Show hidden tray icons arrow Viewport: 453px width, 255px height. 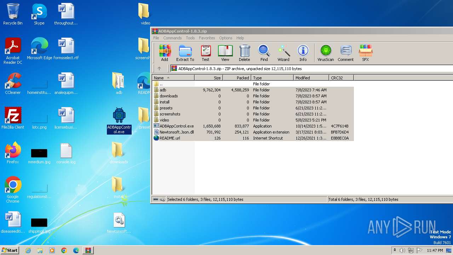pyautogui.click(x=395, y=250)
